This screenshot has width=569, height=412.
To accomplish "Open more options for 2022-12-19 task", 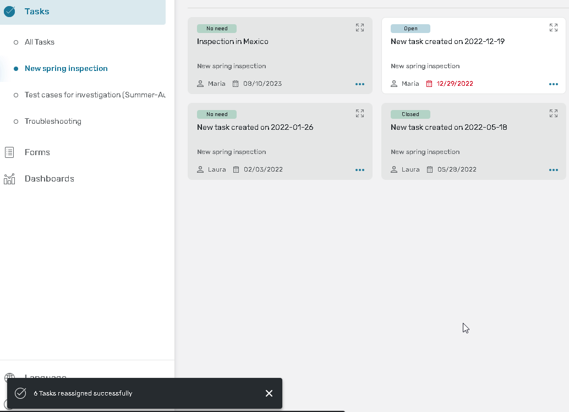I will pyautogui.click(x=554, y=84).
